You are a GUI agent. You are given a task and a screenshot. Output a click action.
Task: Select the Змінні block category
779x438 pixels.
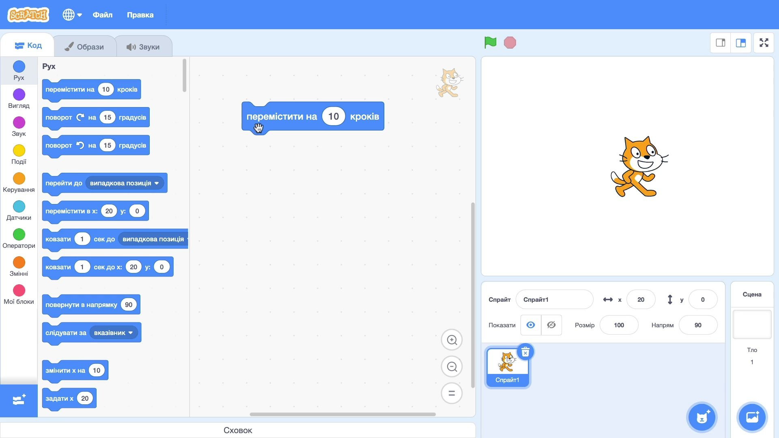19,266
